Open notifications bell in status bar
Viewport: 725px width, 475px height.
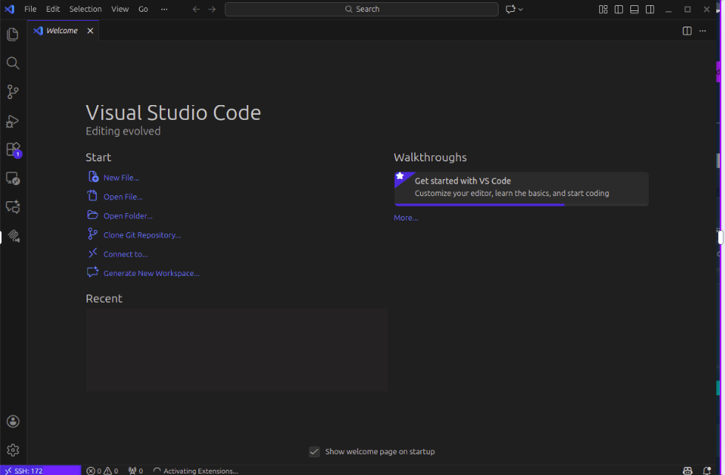click(707, 471)
